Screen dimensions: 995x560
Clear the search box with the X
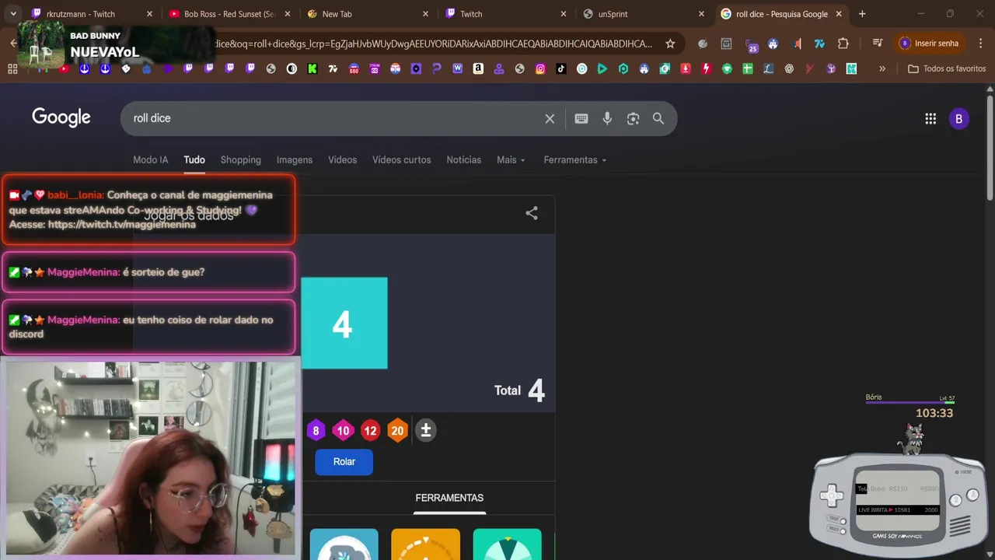pyautogui.click(x=550, y=118)
